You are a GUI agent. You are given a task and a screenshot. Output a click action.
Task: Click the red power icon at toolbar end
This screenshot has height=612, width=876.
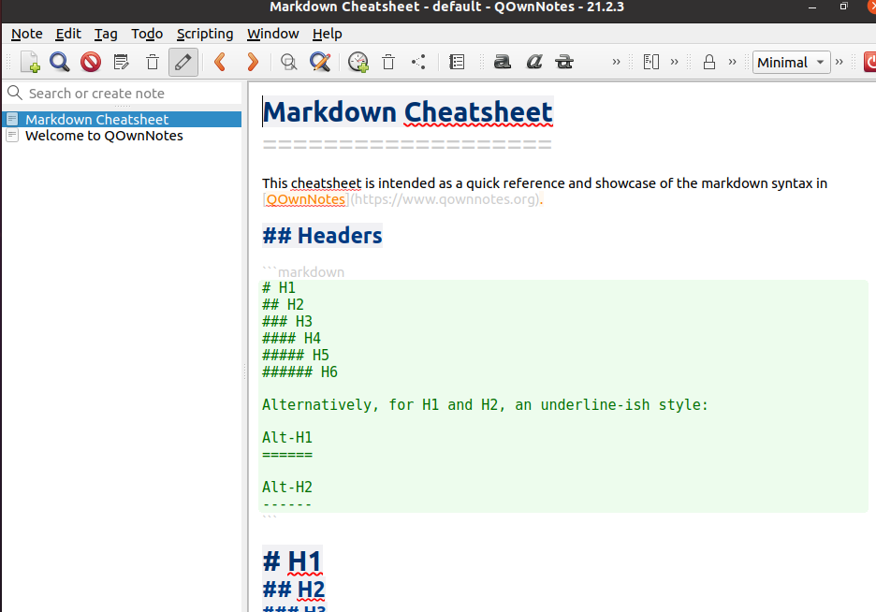pos(869,62)
